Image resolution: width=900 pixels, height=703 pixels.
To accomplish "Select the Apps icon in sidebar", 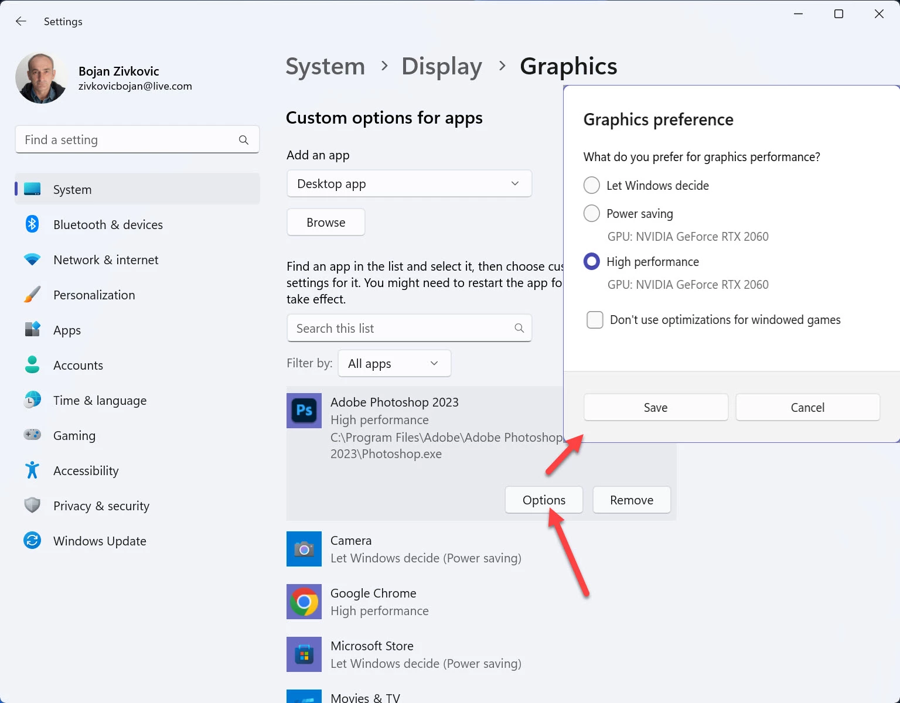I will coord(32,329).
